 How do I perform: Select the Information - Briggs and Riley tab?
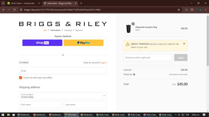(x=59, y=3)
